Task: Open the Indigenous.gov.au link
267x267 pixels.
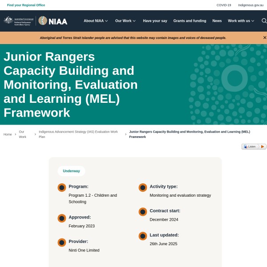Action: coord(251,5)
